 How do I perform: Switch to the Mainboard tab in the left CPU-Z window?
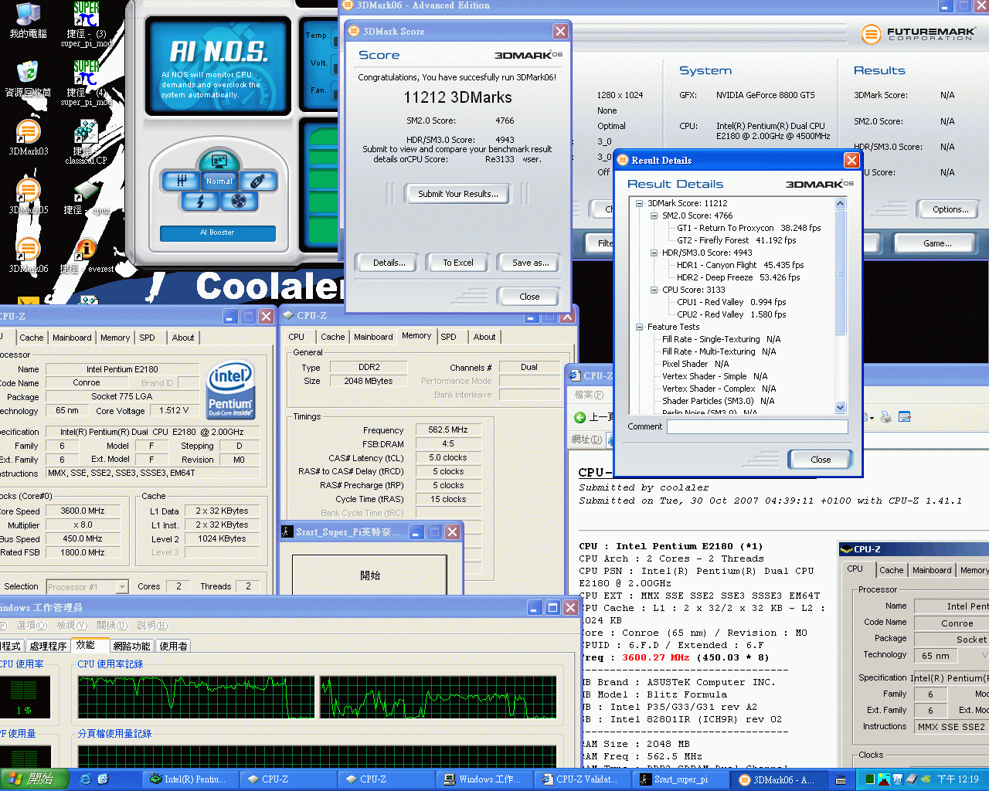[x=72, y=338]
